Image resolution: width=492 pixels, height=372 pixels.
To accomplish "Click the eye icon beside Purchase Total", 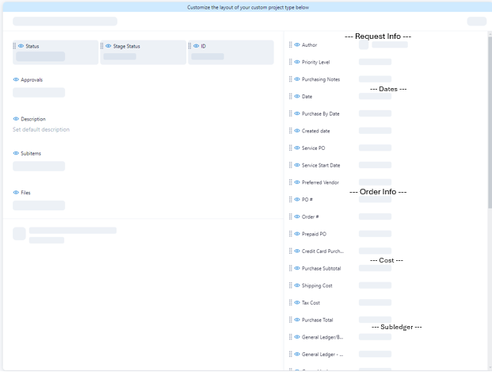I will pos(297,320).
